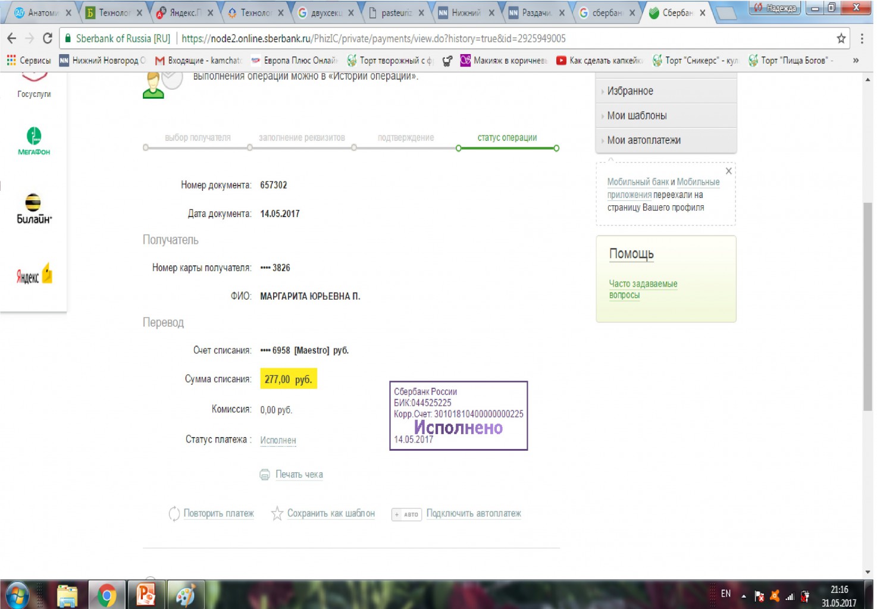Switch to the двухсекц Google tab
Viewport: 877px width, 609px height.
(x=325, y=12)
